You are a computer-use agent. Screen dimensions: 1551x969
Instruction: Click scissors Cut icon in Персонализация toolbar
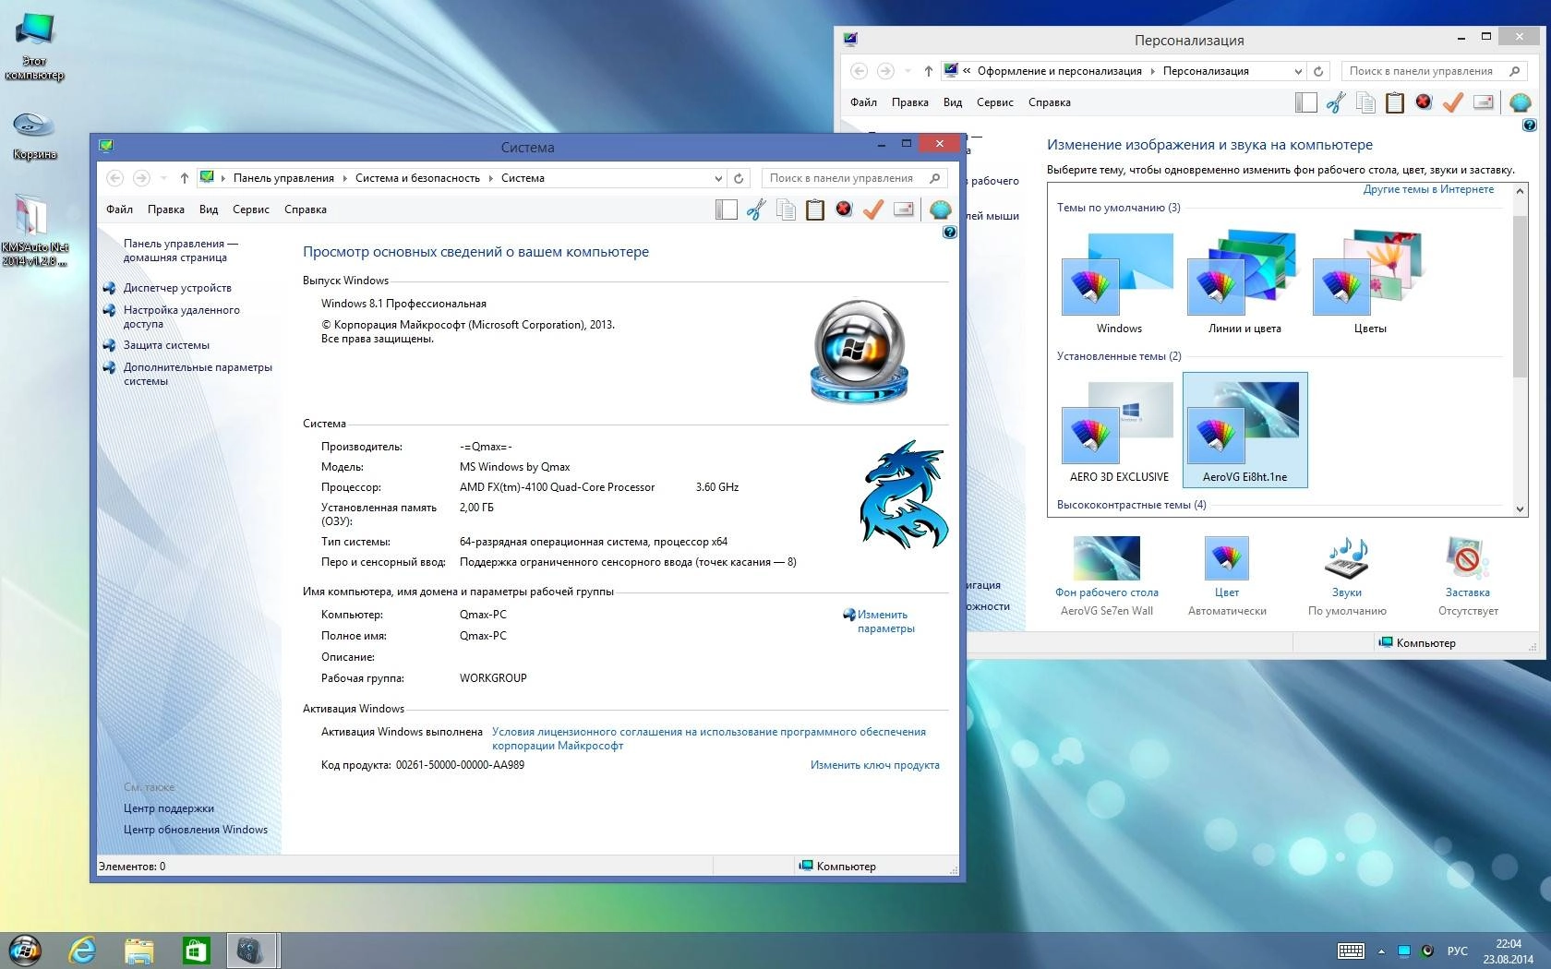click(1336, 102)
